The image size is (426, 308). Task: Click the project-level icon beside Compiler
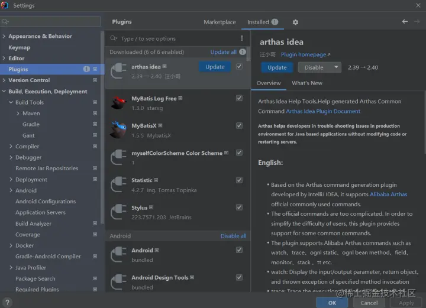tap(95, 146)
